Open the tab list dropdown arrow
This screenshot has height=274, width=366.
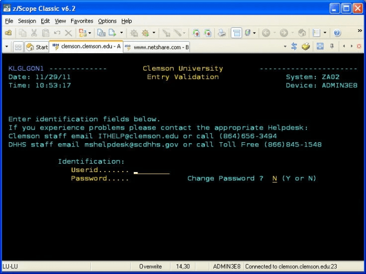click(285, 47)
